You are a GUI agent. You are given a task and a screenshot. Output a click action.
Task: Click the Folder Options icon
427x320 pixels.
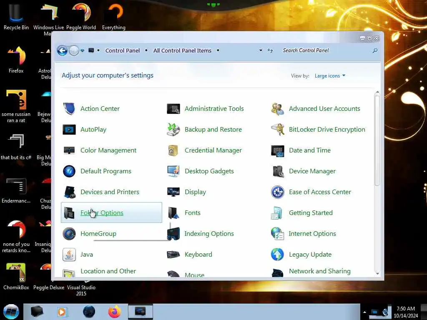point(69,213)
